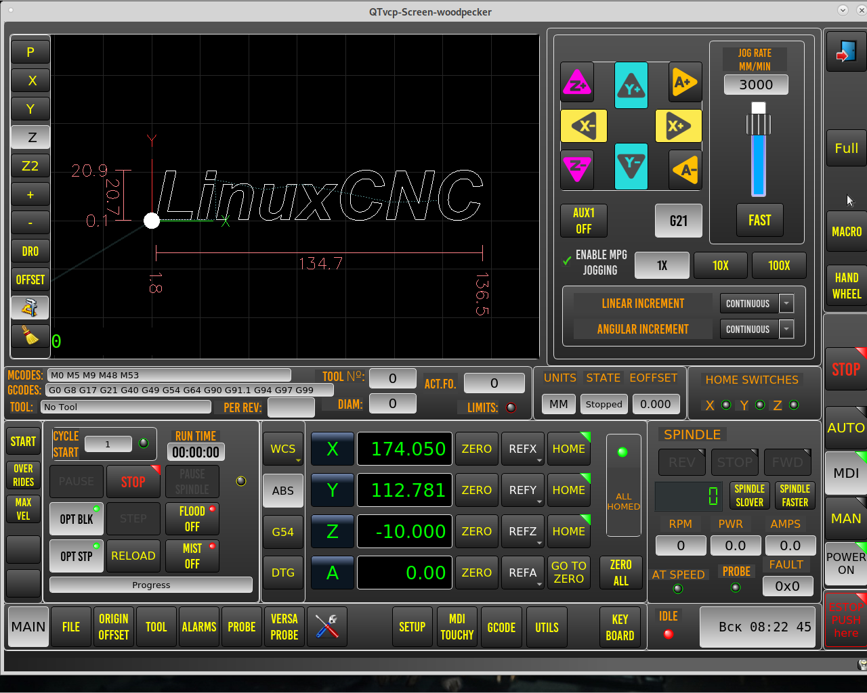Toggle MIST OFF coolant
This screenshot has height=693, width=867.
[x=192, y=556]
